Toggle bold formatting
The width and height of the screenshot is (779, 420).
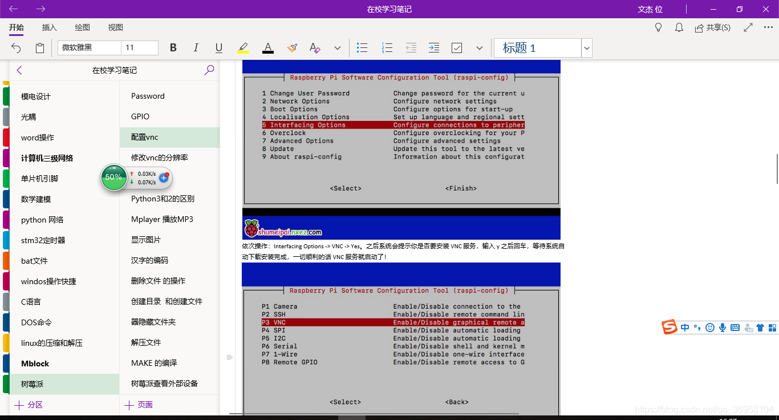pyautogui.click(x=173, y=48)
